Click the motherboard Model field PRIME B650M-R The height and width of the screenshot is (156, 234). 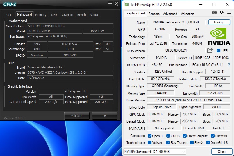point(55,31)
